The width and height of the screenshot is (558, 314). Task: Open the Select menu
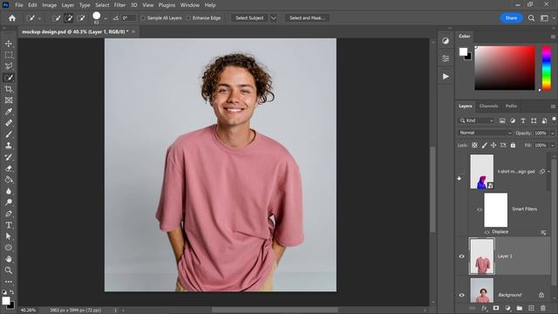coord(102,5)
